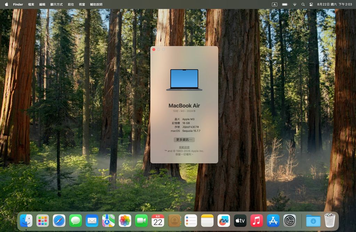Launch Safari from the Dock

click(x=59, y=221)
